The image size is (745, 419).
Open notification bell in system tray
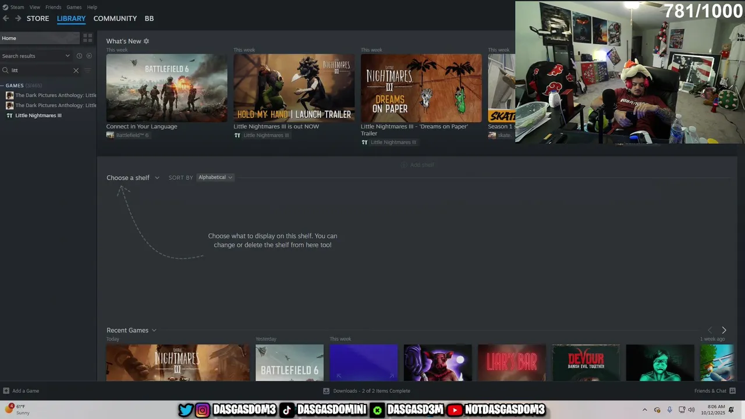(732, 410)
